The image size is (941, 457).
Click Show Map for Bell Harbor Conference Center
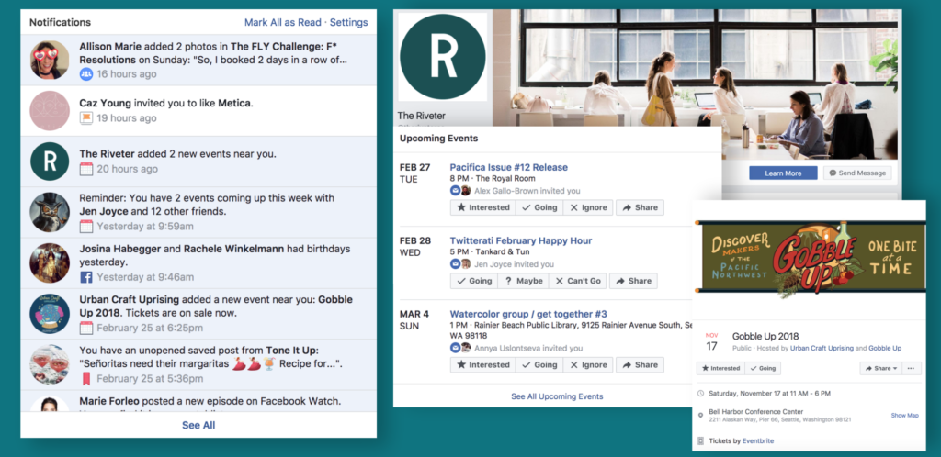pyautogui.click(x=904, y=415)
